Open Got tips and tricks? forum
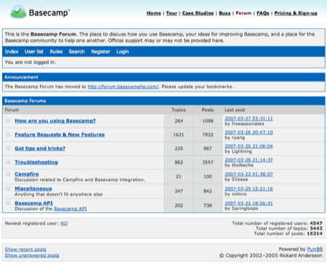Screen dimensions: 327x269 pos(40,148)
